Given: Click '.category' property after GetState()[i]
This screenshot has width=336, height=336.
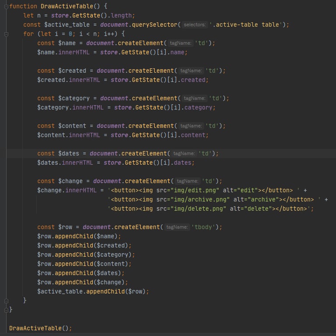Looking at the screenshot, I should pyautogui.click(x=198, y=108).
